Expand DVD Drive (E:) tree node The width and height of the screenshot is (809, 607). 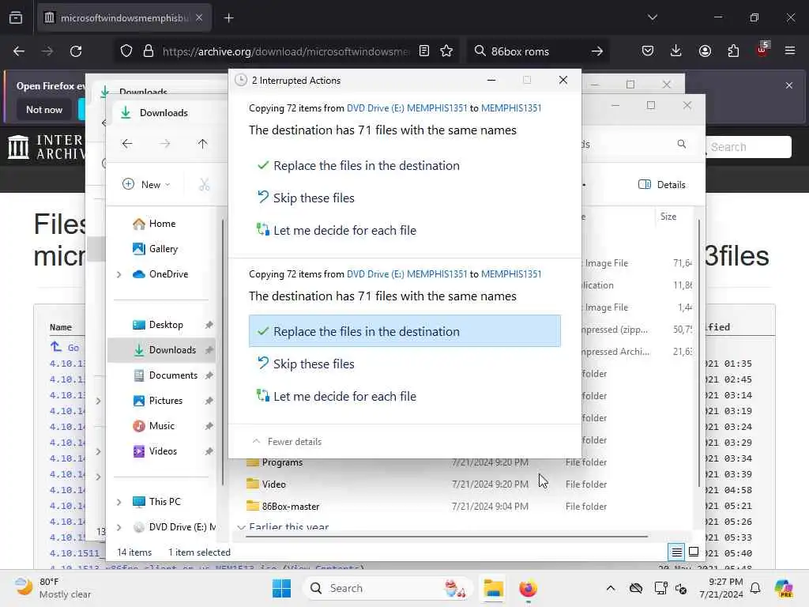119,527
